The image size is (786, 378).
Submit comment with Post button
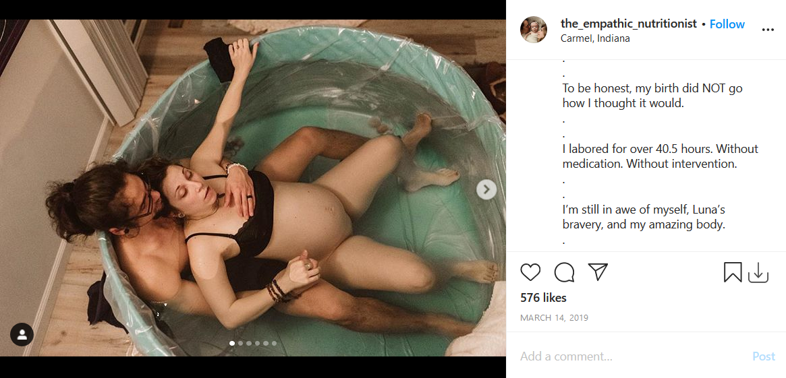(x=764, y=356)
